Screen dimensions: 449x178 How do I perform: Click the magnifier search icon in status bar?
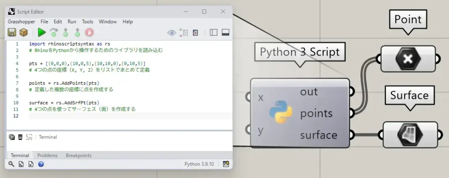11,164
